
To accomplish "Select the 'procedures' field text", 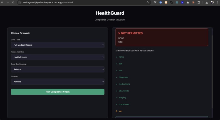I will 124,104.
